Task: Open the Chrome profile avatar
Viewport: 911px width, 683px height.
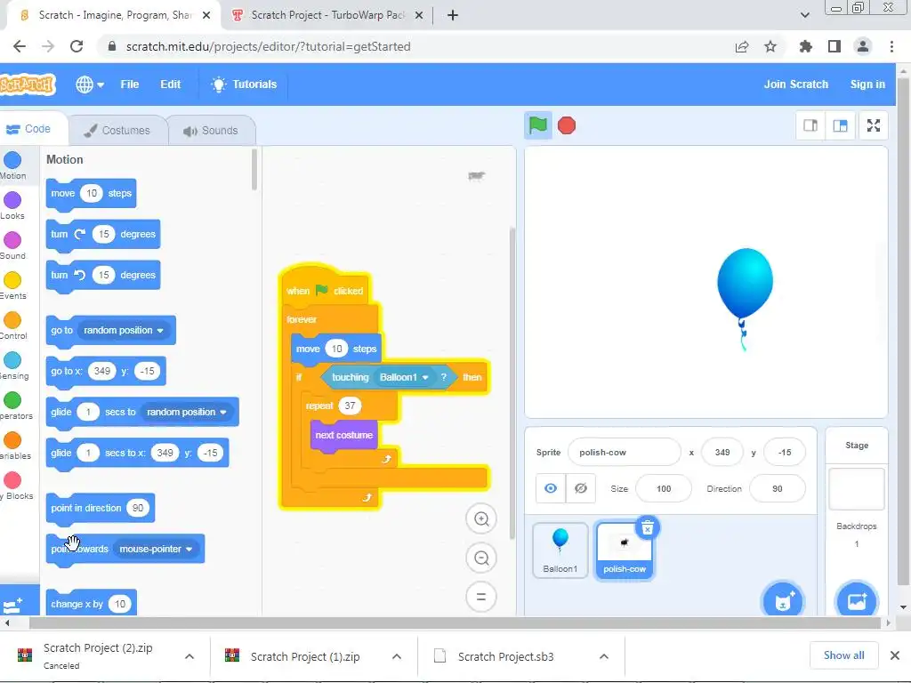Action: pyautogui.click(x=863, y=46)
